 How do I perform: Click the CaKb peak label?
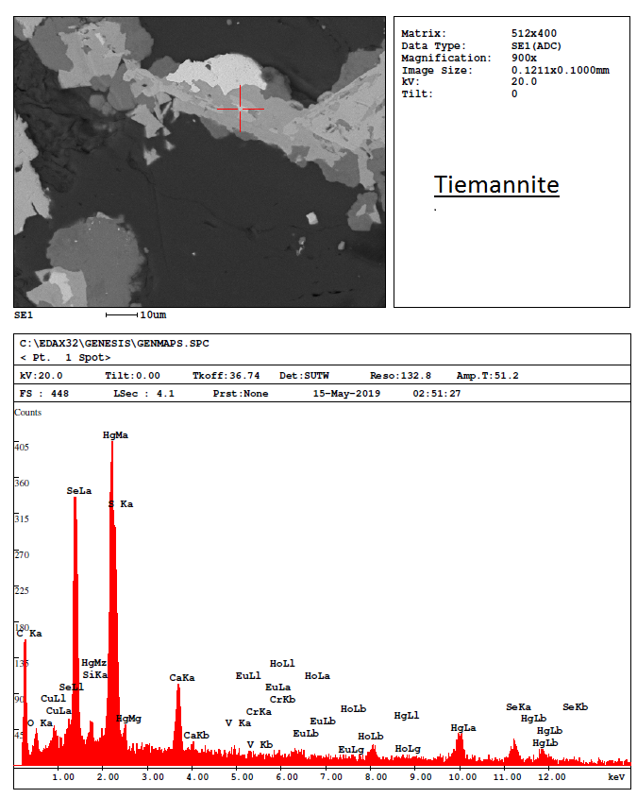click(x=196, y=736)
